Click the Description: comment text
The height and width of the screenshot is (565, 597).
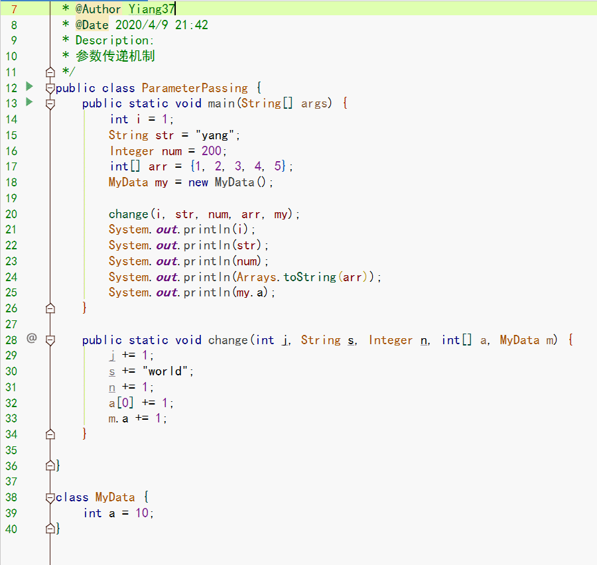[x=115, y=40]
